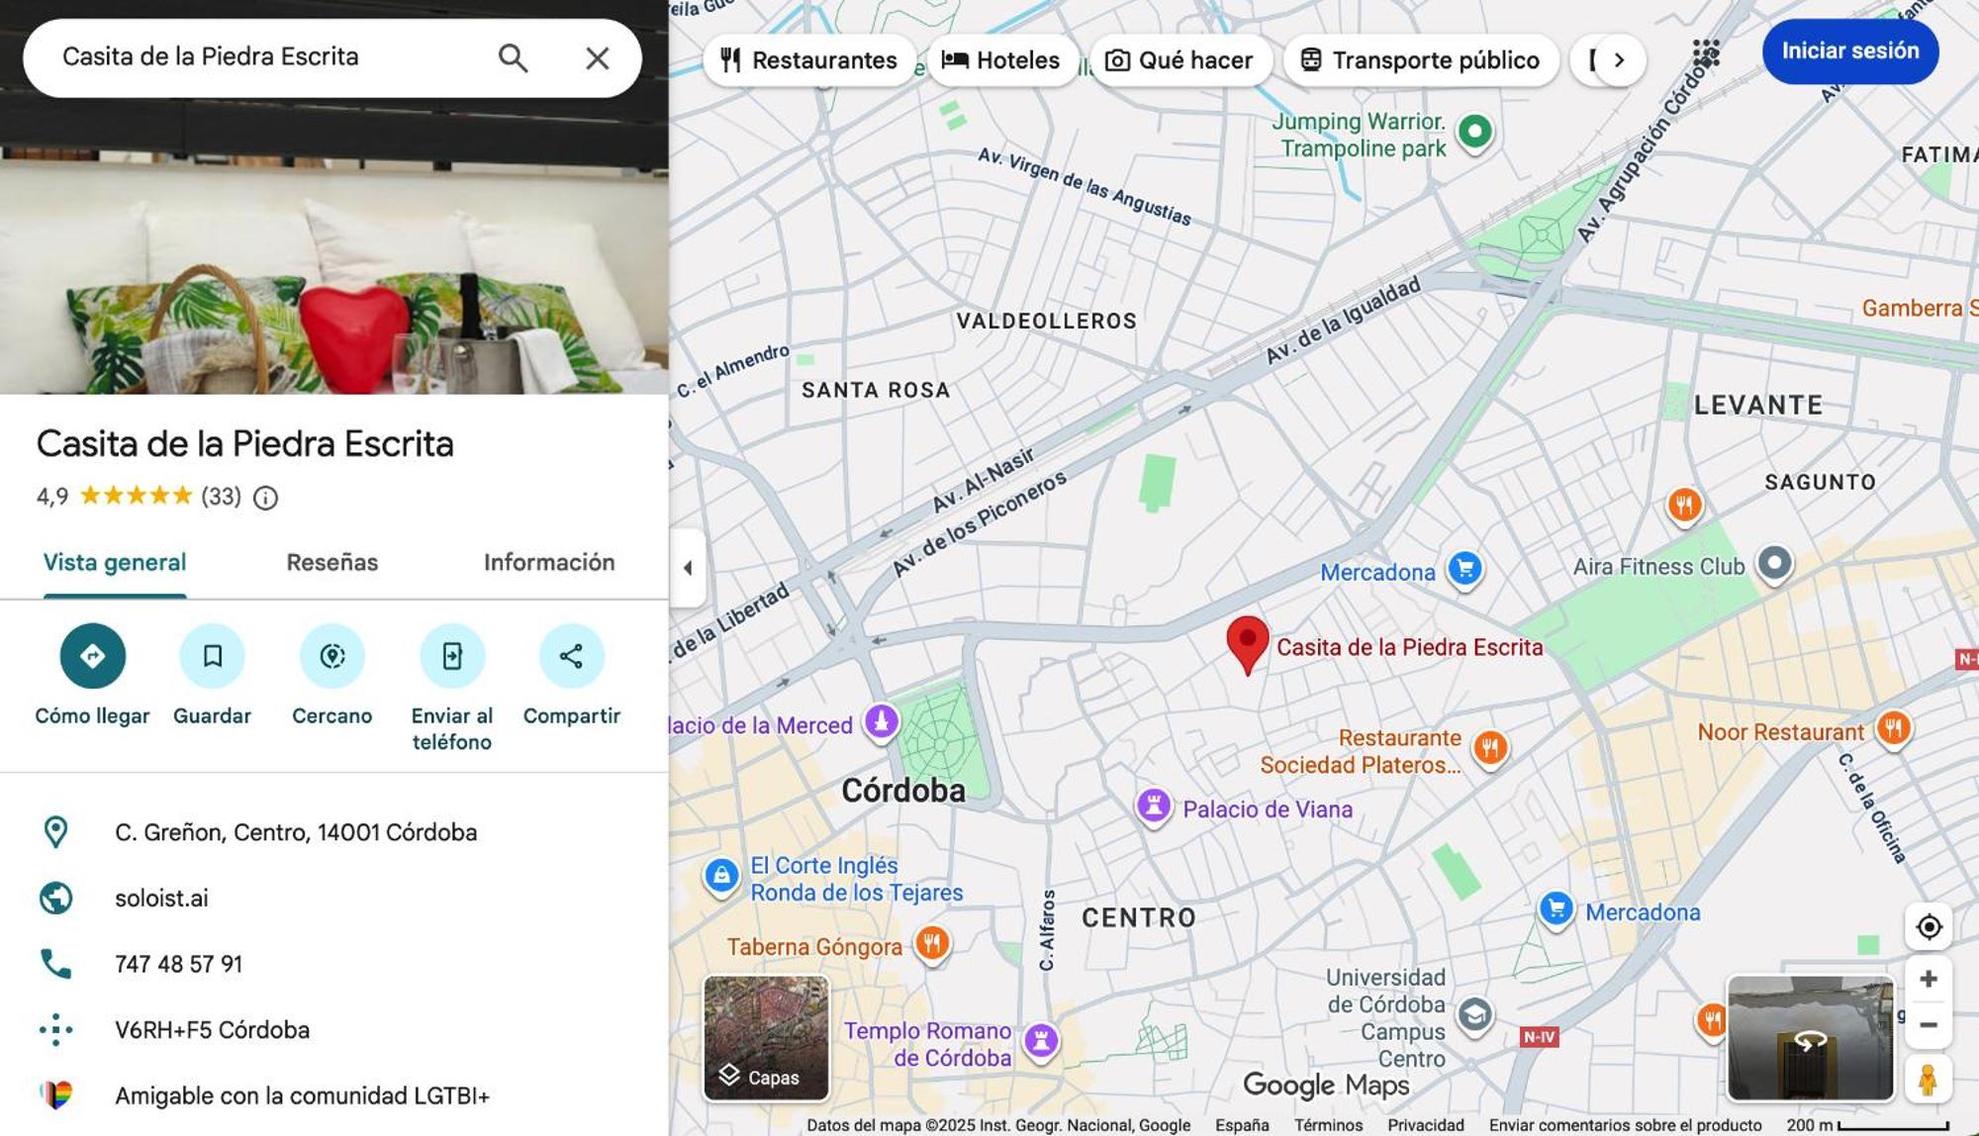Open the Información tab
Image resolution: width=1979 pixels, height=1136 pixels.
pos(549,563)
